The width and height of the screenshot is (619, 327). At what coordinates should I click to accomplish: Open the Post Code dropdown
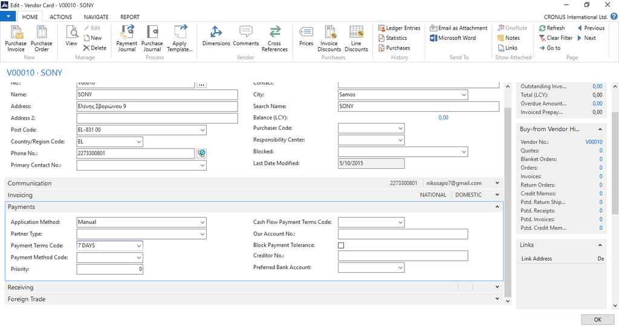tap(202, 130)
